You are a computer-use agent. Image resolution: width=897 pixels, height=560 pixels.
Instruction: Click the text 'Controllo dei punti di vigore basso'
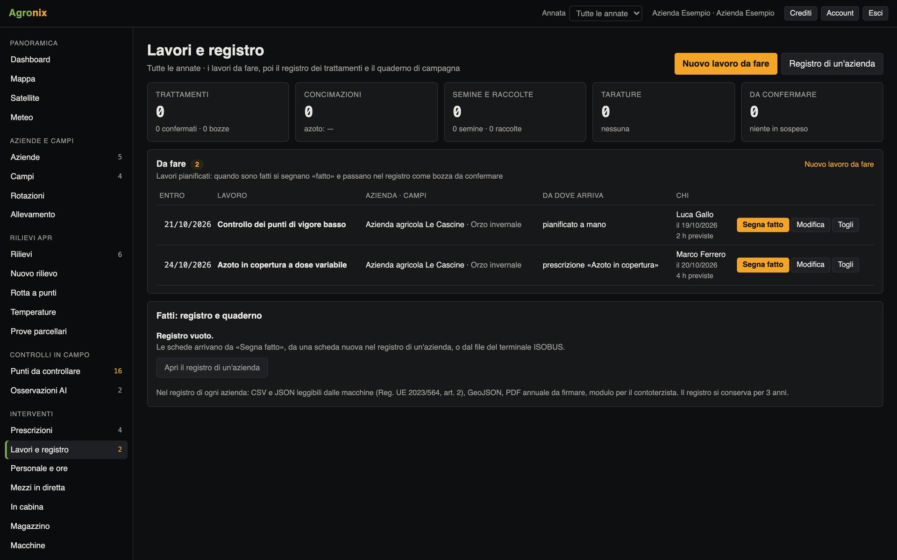click(x=281, y=225)
